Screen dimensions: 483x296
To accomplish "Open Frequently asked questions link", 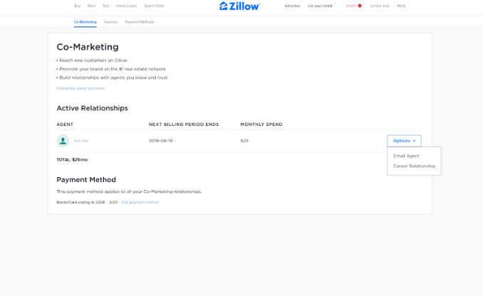I will [x=80, y=88].
